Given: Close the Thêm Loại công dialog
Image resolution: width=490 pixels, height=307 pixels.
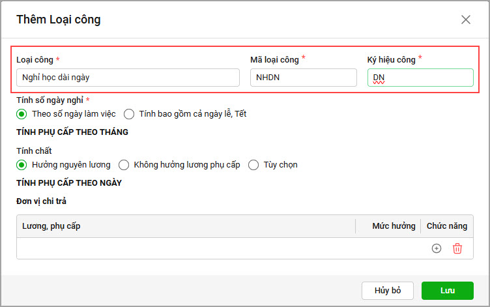Looking at the screenshot, I should (466, 20).
